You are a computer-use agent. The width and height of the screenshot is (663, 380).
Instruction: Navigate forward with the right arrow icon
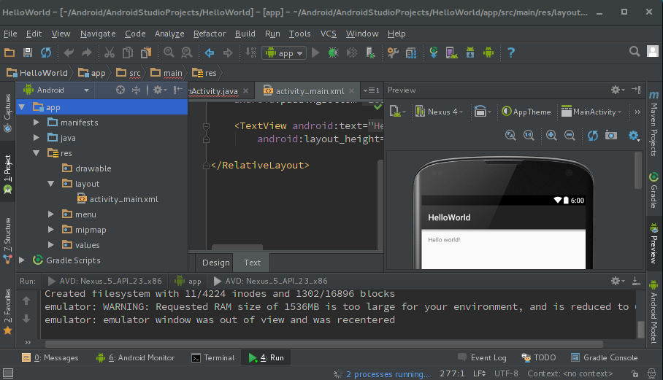click(x=228, y=53)
